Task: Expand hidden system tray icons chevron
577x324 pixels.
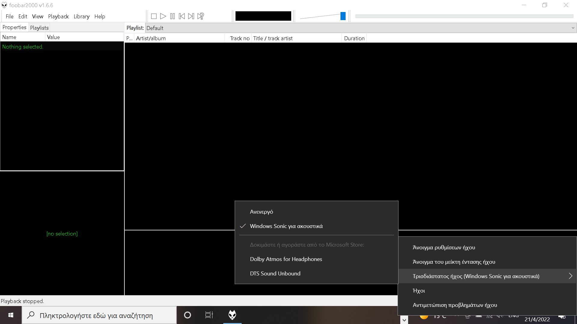Action: coord(405,320)
